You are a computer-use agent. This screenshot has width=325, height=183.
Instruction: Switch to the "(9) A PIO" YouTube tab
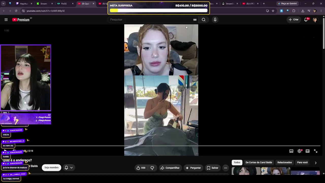coord(250,4)
